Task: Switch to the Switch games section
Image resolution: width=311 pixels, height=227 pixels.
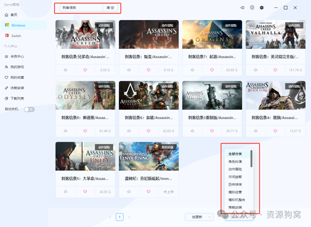Action: tap(24, 36)
